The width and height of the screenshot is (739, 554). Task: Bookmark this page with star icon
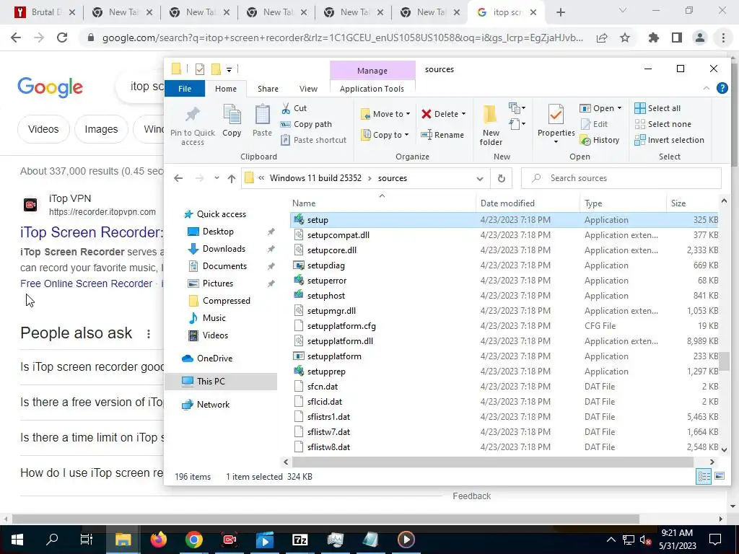[625, 38]
